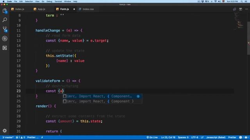Open the Code application menu
This screenshot has height=140, width=250.
[9, 2]
